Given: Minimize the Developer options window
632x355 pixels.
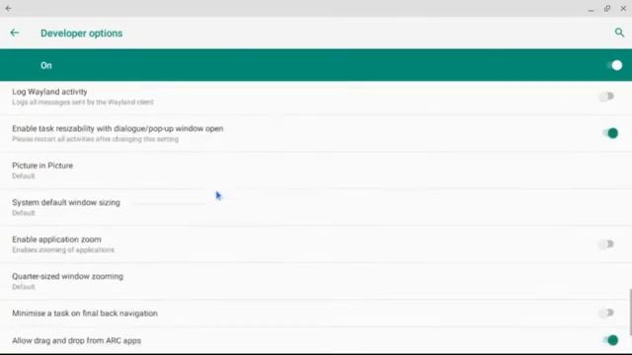Looking at the screenshot, I should (x=591, y=9).
